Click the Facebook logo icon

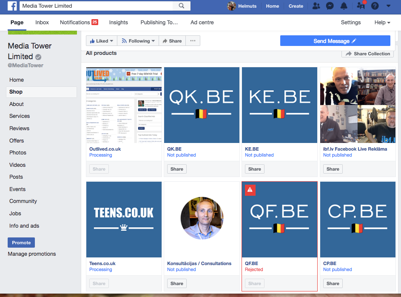[12, 6]
